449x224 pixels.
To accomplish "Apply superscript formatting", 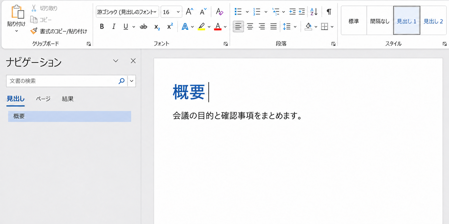I will (x=170, y=26).
